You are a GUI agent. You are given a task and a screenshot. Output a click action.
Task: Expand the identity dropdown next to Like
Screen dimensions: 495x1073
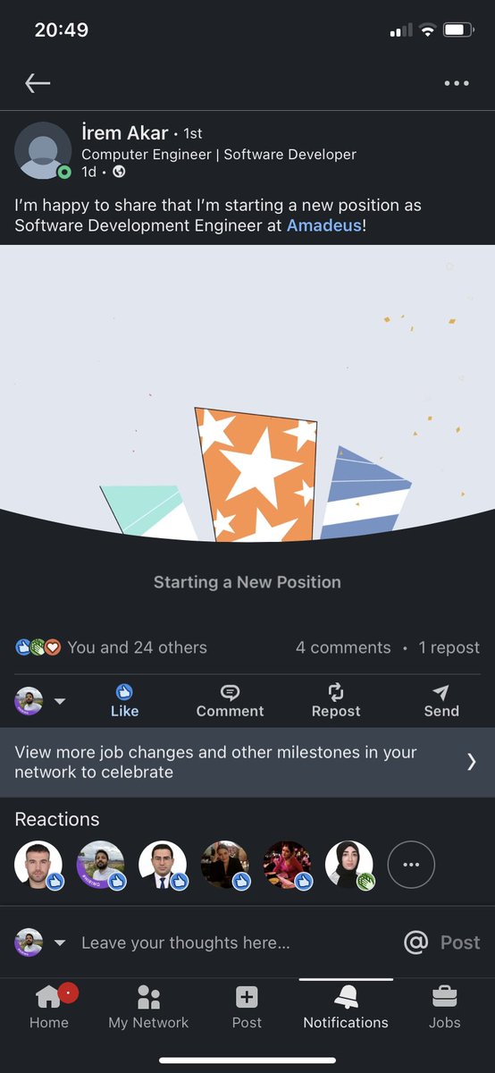[x=60, y=701]
